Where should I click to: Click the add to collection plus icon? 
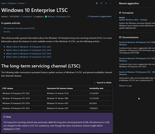[x=97, y=3]
